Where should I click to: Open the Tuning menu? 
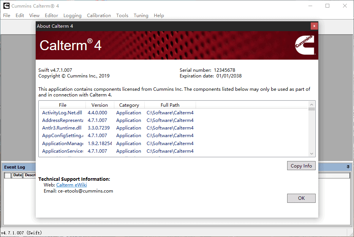click(141, 15)
